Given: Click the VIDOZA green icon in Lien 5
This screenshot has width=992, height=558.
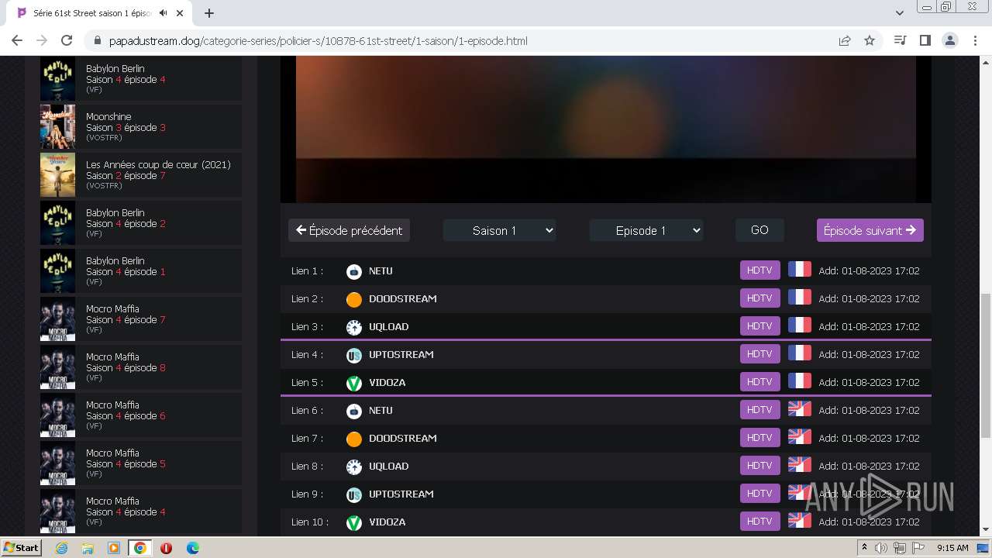Looking at the screenshot, I should (354, 383).
